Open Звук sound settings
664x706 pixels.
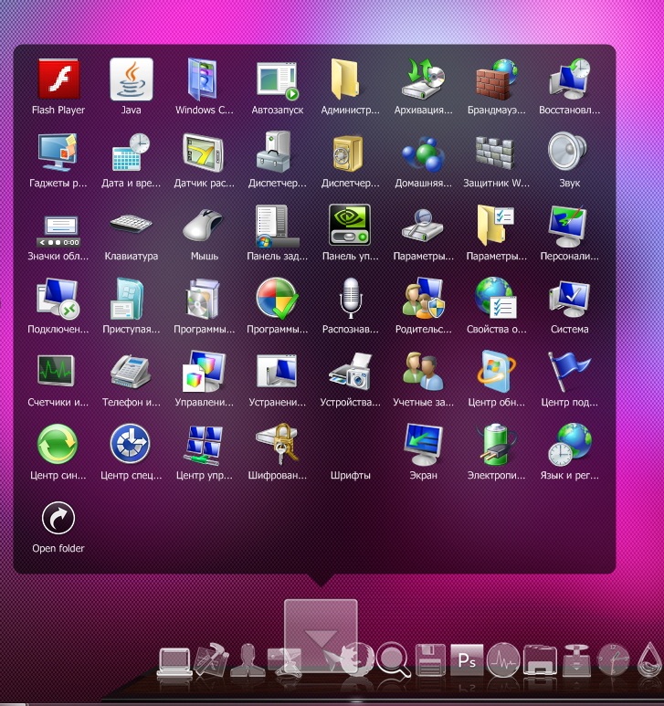[x=569, y=153]
